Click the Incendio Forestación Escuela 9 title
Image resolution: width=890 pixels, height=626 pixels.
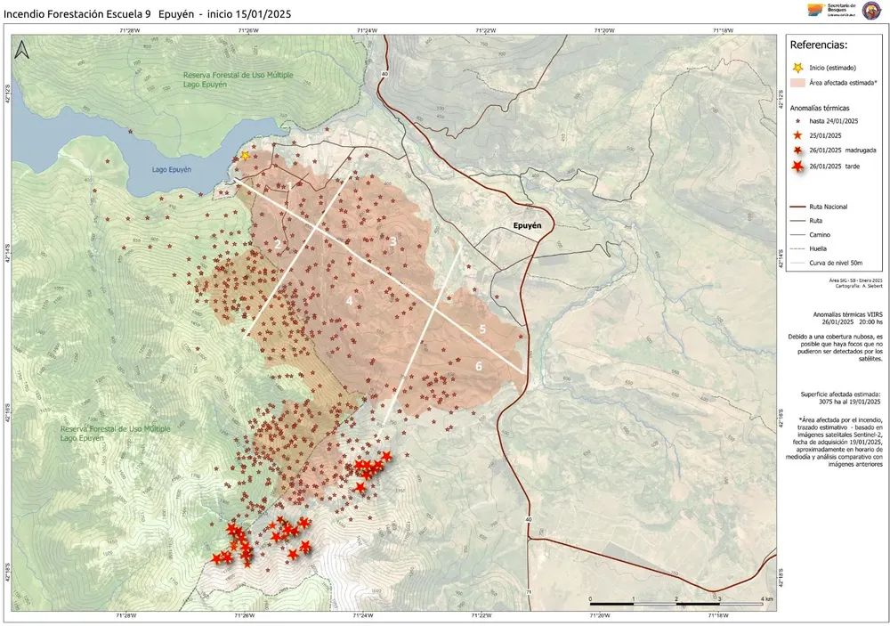click(78, 14)
